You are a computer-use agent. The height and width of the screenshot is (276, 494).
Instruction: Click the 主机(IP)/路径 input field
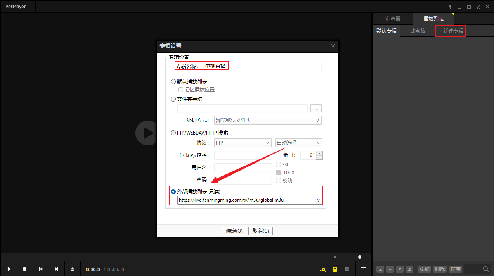coord(243,155)
